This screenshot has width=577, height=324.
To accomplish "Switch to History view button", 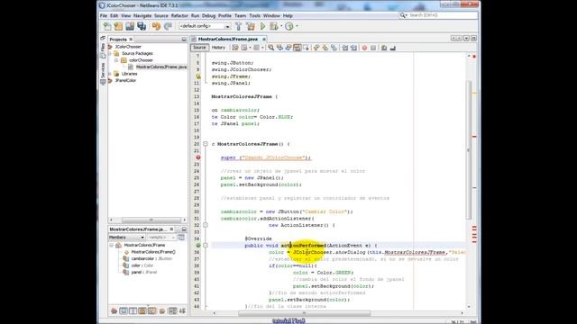I will 218,48.
